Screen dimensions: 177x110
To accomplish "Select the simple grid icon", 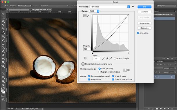I will click(x=125, y=70).
